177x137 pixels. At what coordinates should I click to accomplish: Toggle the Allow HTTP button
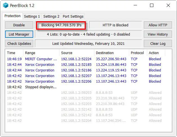coord(158,25)
